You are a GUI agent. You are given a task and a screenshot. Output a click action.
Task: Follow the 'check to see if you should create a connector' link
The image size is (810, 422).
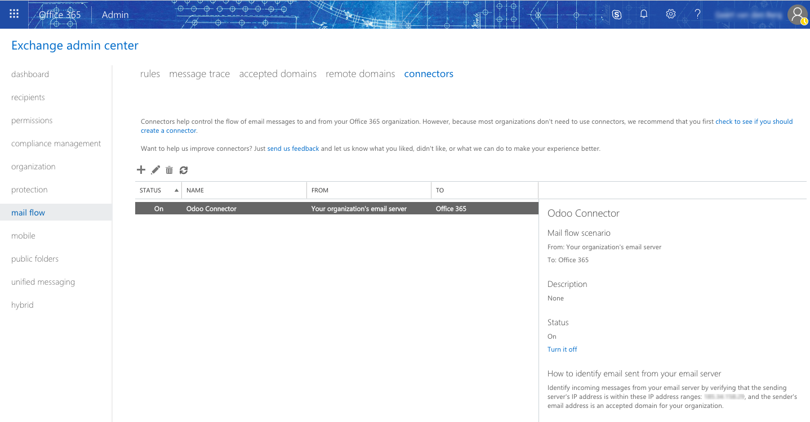754,122
